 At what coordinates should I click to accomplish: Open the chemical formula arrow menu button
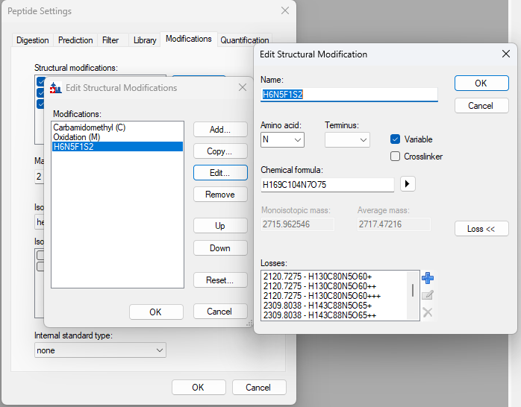pos(408,184)
